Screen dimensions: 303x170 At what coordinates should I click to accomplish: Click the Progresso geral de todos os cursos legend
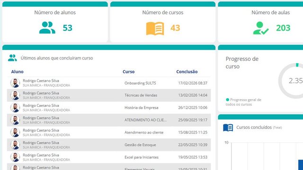[243, 102]
